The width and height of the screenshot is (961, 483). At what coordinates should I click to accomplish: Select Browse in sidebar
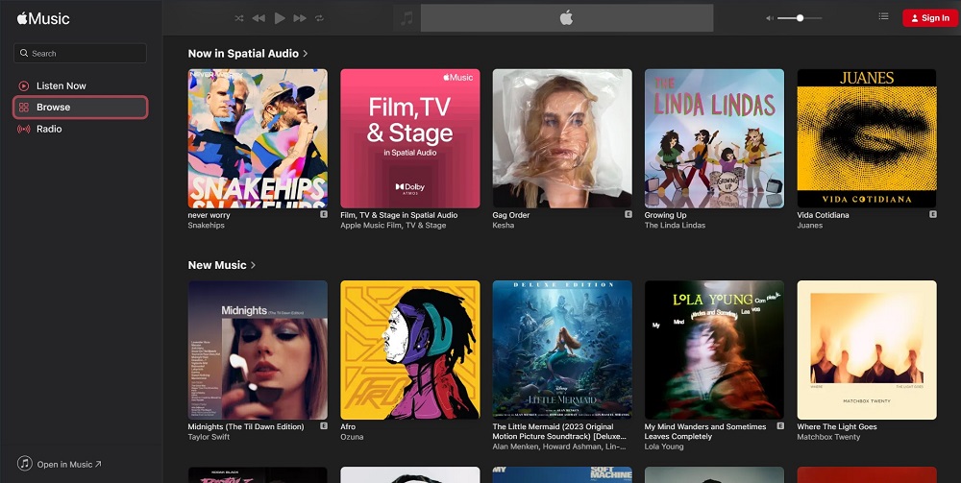coord(81,108)
